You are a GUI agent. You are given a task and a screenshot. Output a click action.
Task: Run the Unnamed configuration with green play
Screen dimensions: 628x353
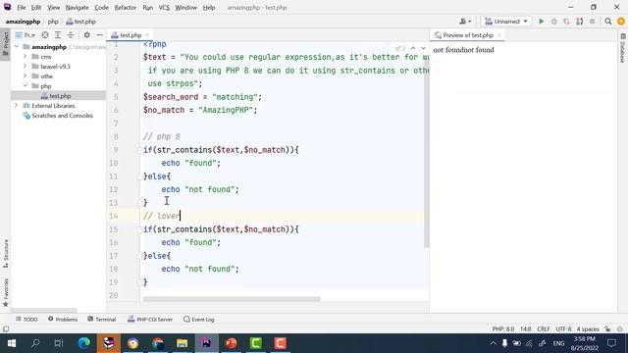[x=541, y=22]
